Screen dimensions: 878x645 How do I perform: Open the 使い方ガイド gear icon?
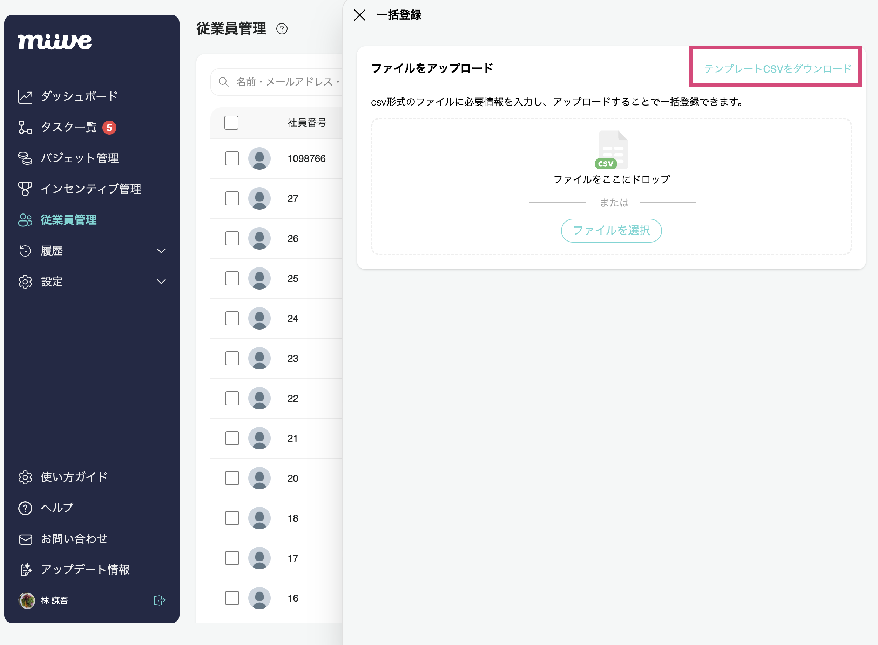pyautogui.click(x=25, y=477)
